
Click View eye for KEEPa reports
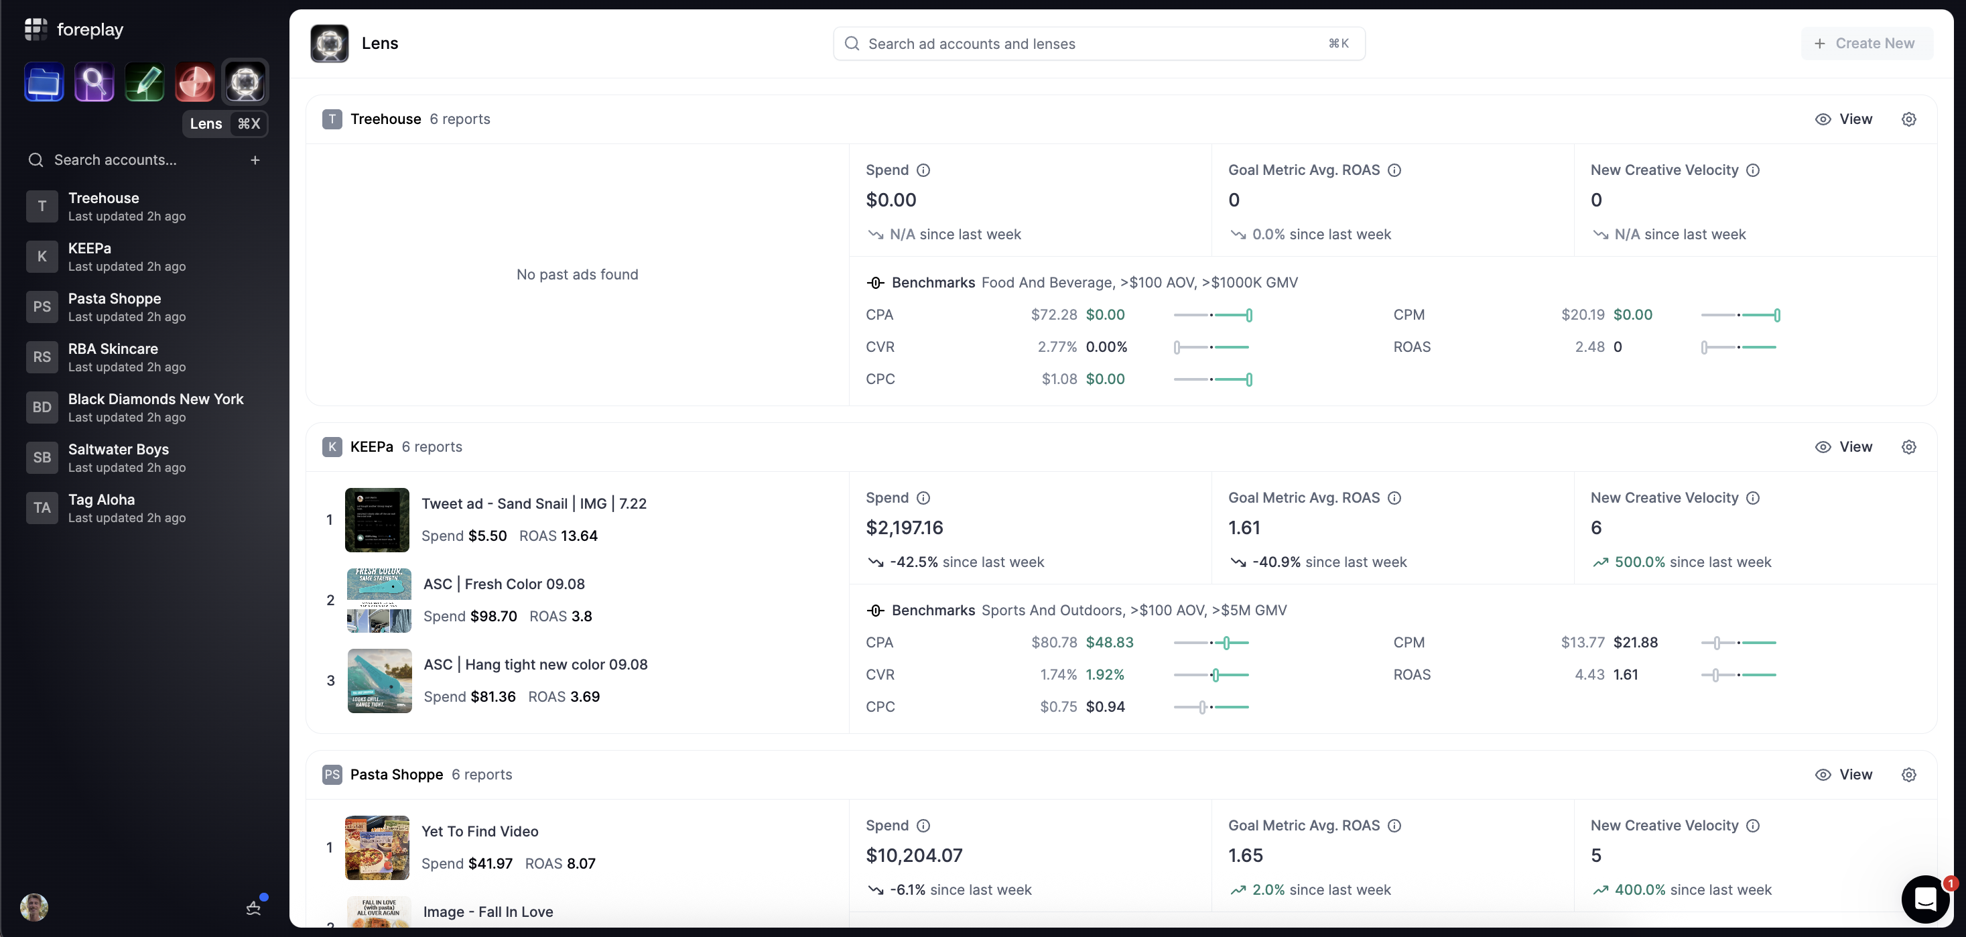1843,447
